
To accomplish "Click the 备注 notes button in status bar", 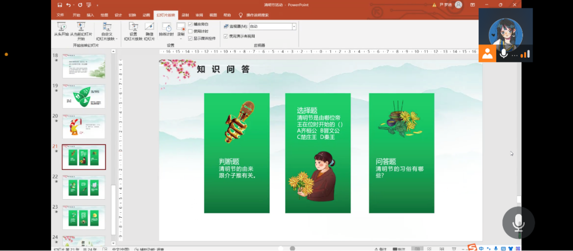I will [x=383, y=249].
